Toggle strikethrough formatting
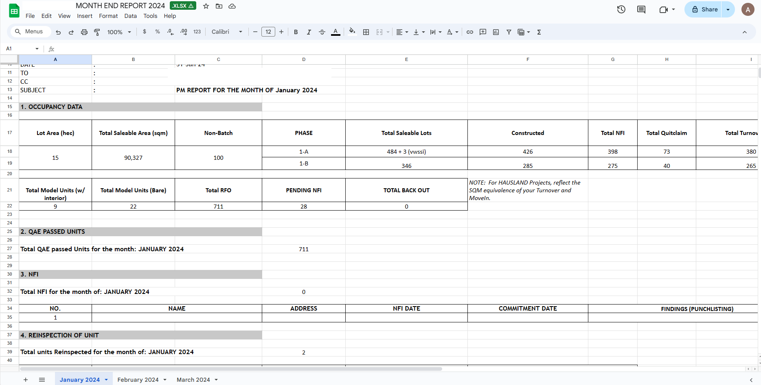This screenshot has width=761, height=385. (x=322, y=32)
